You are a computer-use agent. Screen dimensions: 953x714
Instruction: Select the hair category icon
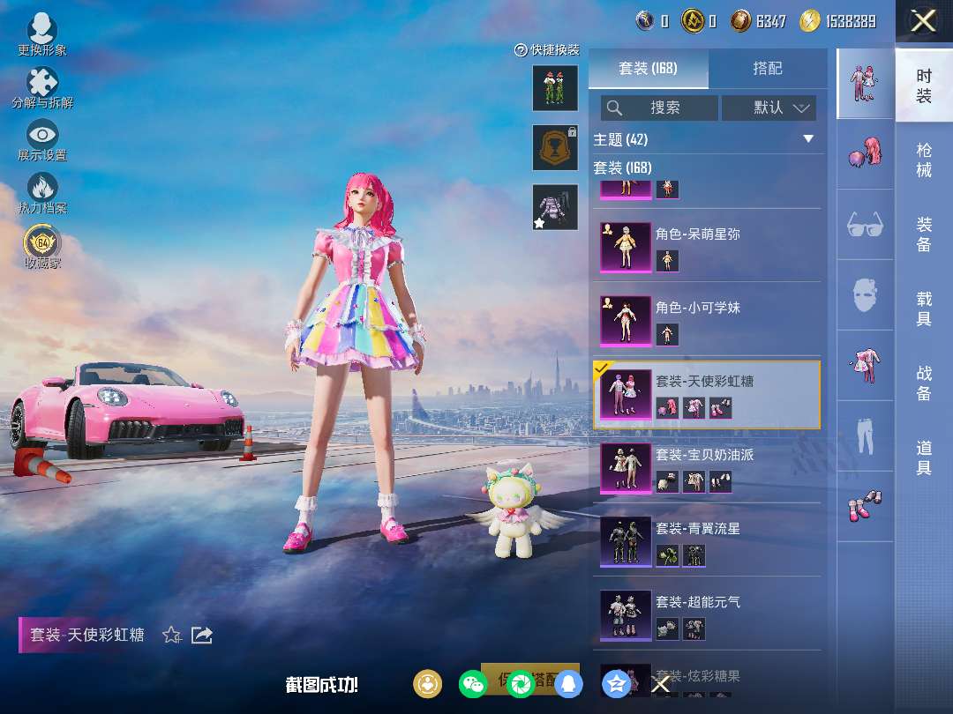[864, 154]
